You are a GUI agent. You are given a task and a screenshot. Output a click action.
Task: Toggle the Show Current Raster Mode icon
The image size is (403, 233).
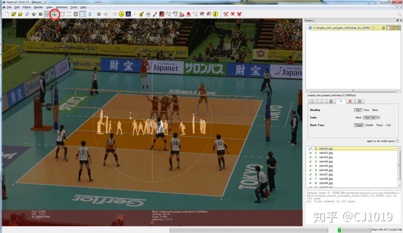(x=54, y=14)
